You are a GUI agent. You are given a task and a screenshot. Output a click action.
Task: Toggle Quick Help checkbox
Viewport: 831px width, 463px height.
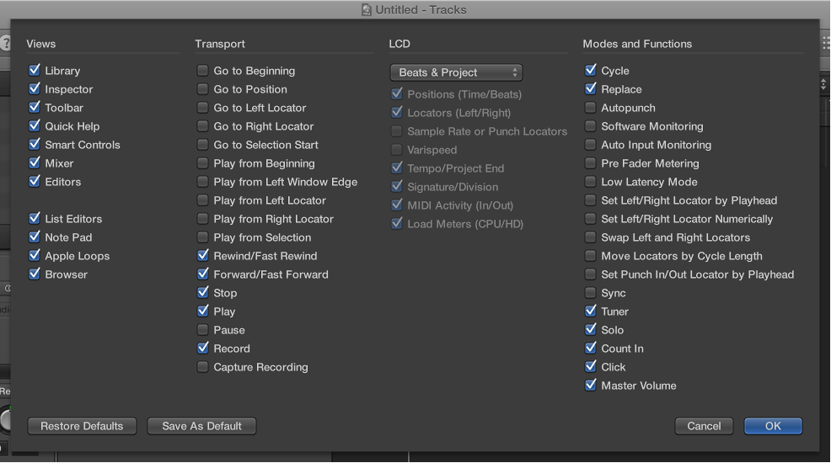[x=35, y=126]
